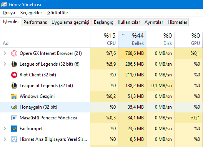
Task: Click the 23,6 MB memory value
Action: click(136, 129)
